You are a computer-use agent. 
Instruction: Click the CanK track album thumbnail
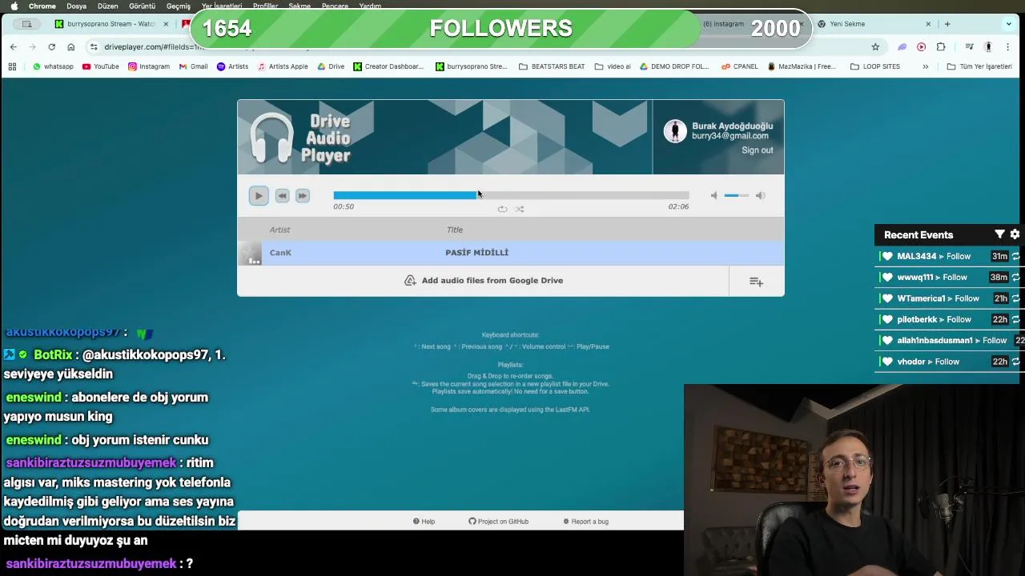point(250,254)
